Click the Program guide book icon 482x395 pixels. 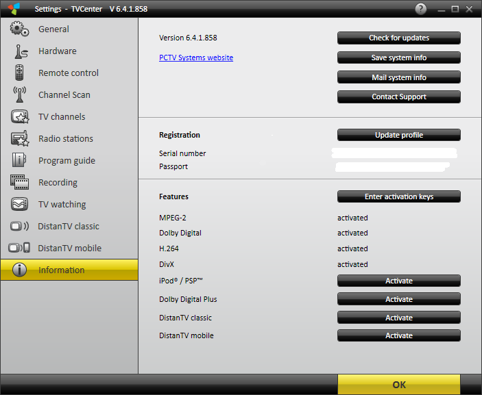19,160
